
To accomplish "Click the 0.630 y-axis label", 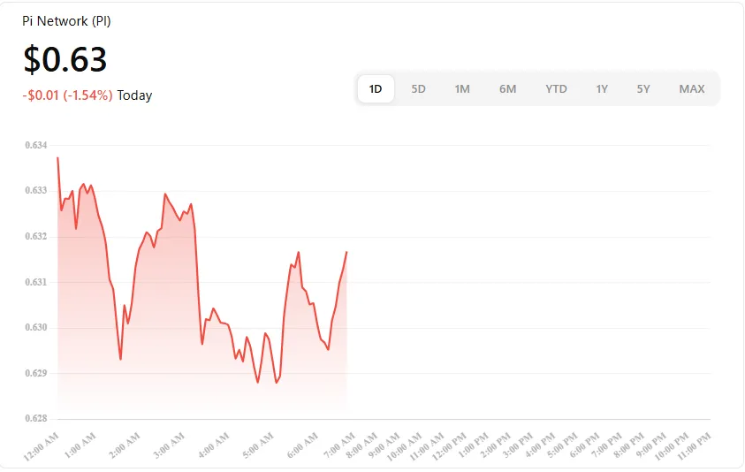I will tap(36, 328).
